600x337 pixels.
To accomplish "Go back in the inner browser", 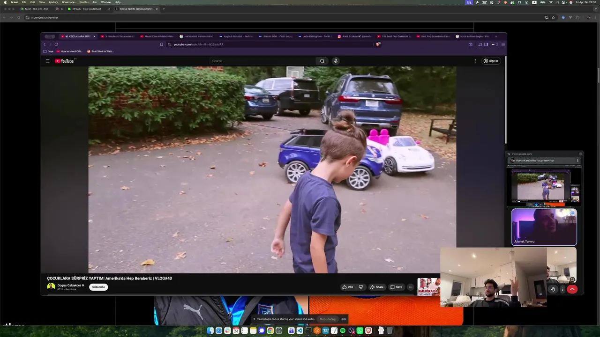I will click(45, 44).
